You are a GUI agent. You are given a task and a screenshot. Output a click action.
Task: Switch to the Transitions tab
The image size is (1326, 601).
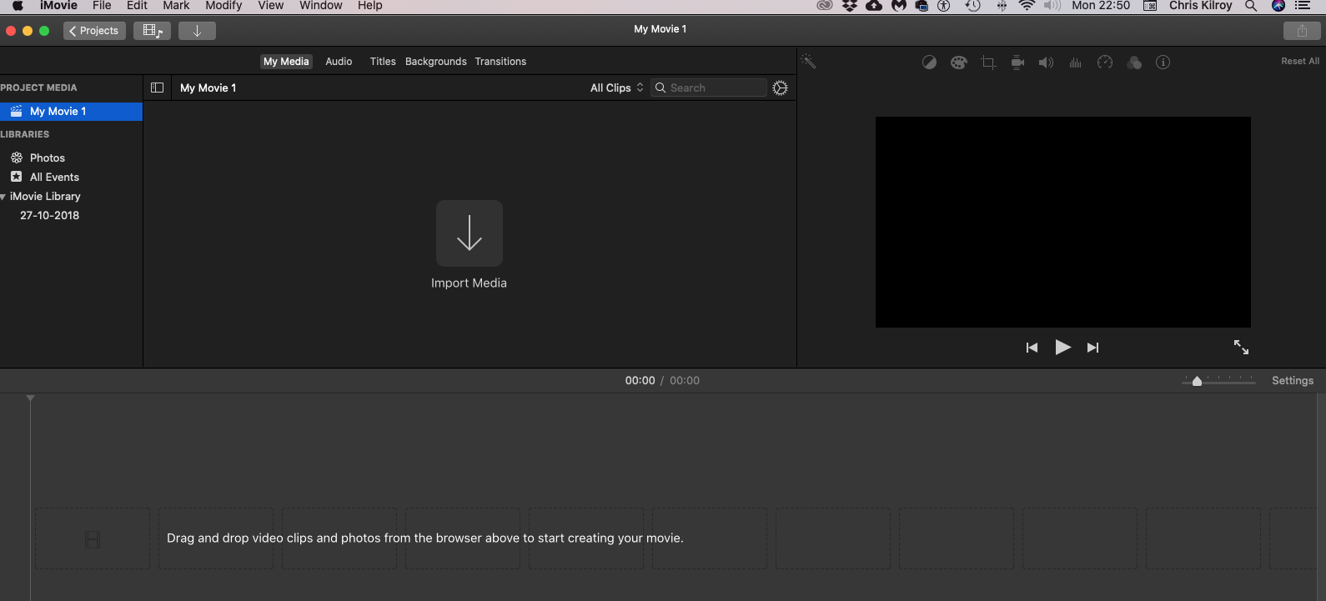pos(500,62)
